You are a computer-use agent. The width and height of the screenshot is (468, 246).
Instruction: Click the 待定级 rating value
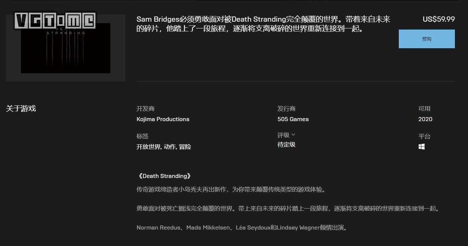click(287, 145)
